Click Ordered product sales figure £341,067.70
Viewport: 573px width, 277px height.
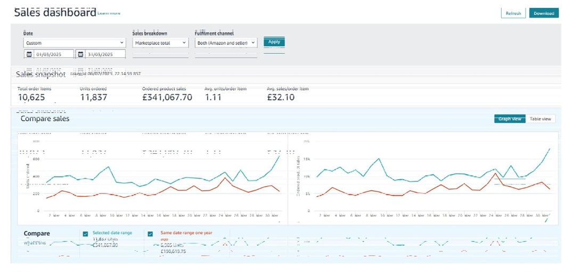click(x=167, y=97)
